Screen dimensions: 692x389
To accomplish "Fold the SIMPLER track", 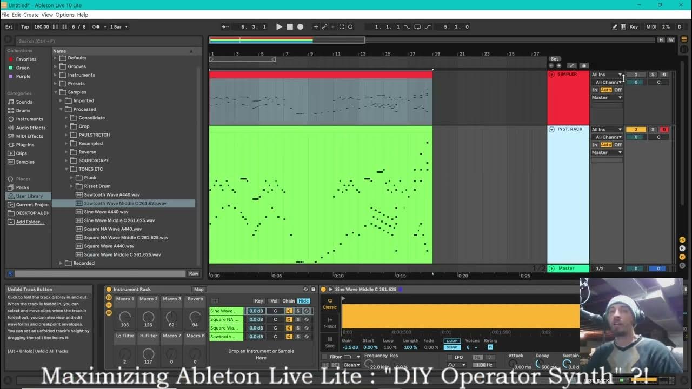I will coord(551,75).
